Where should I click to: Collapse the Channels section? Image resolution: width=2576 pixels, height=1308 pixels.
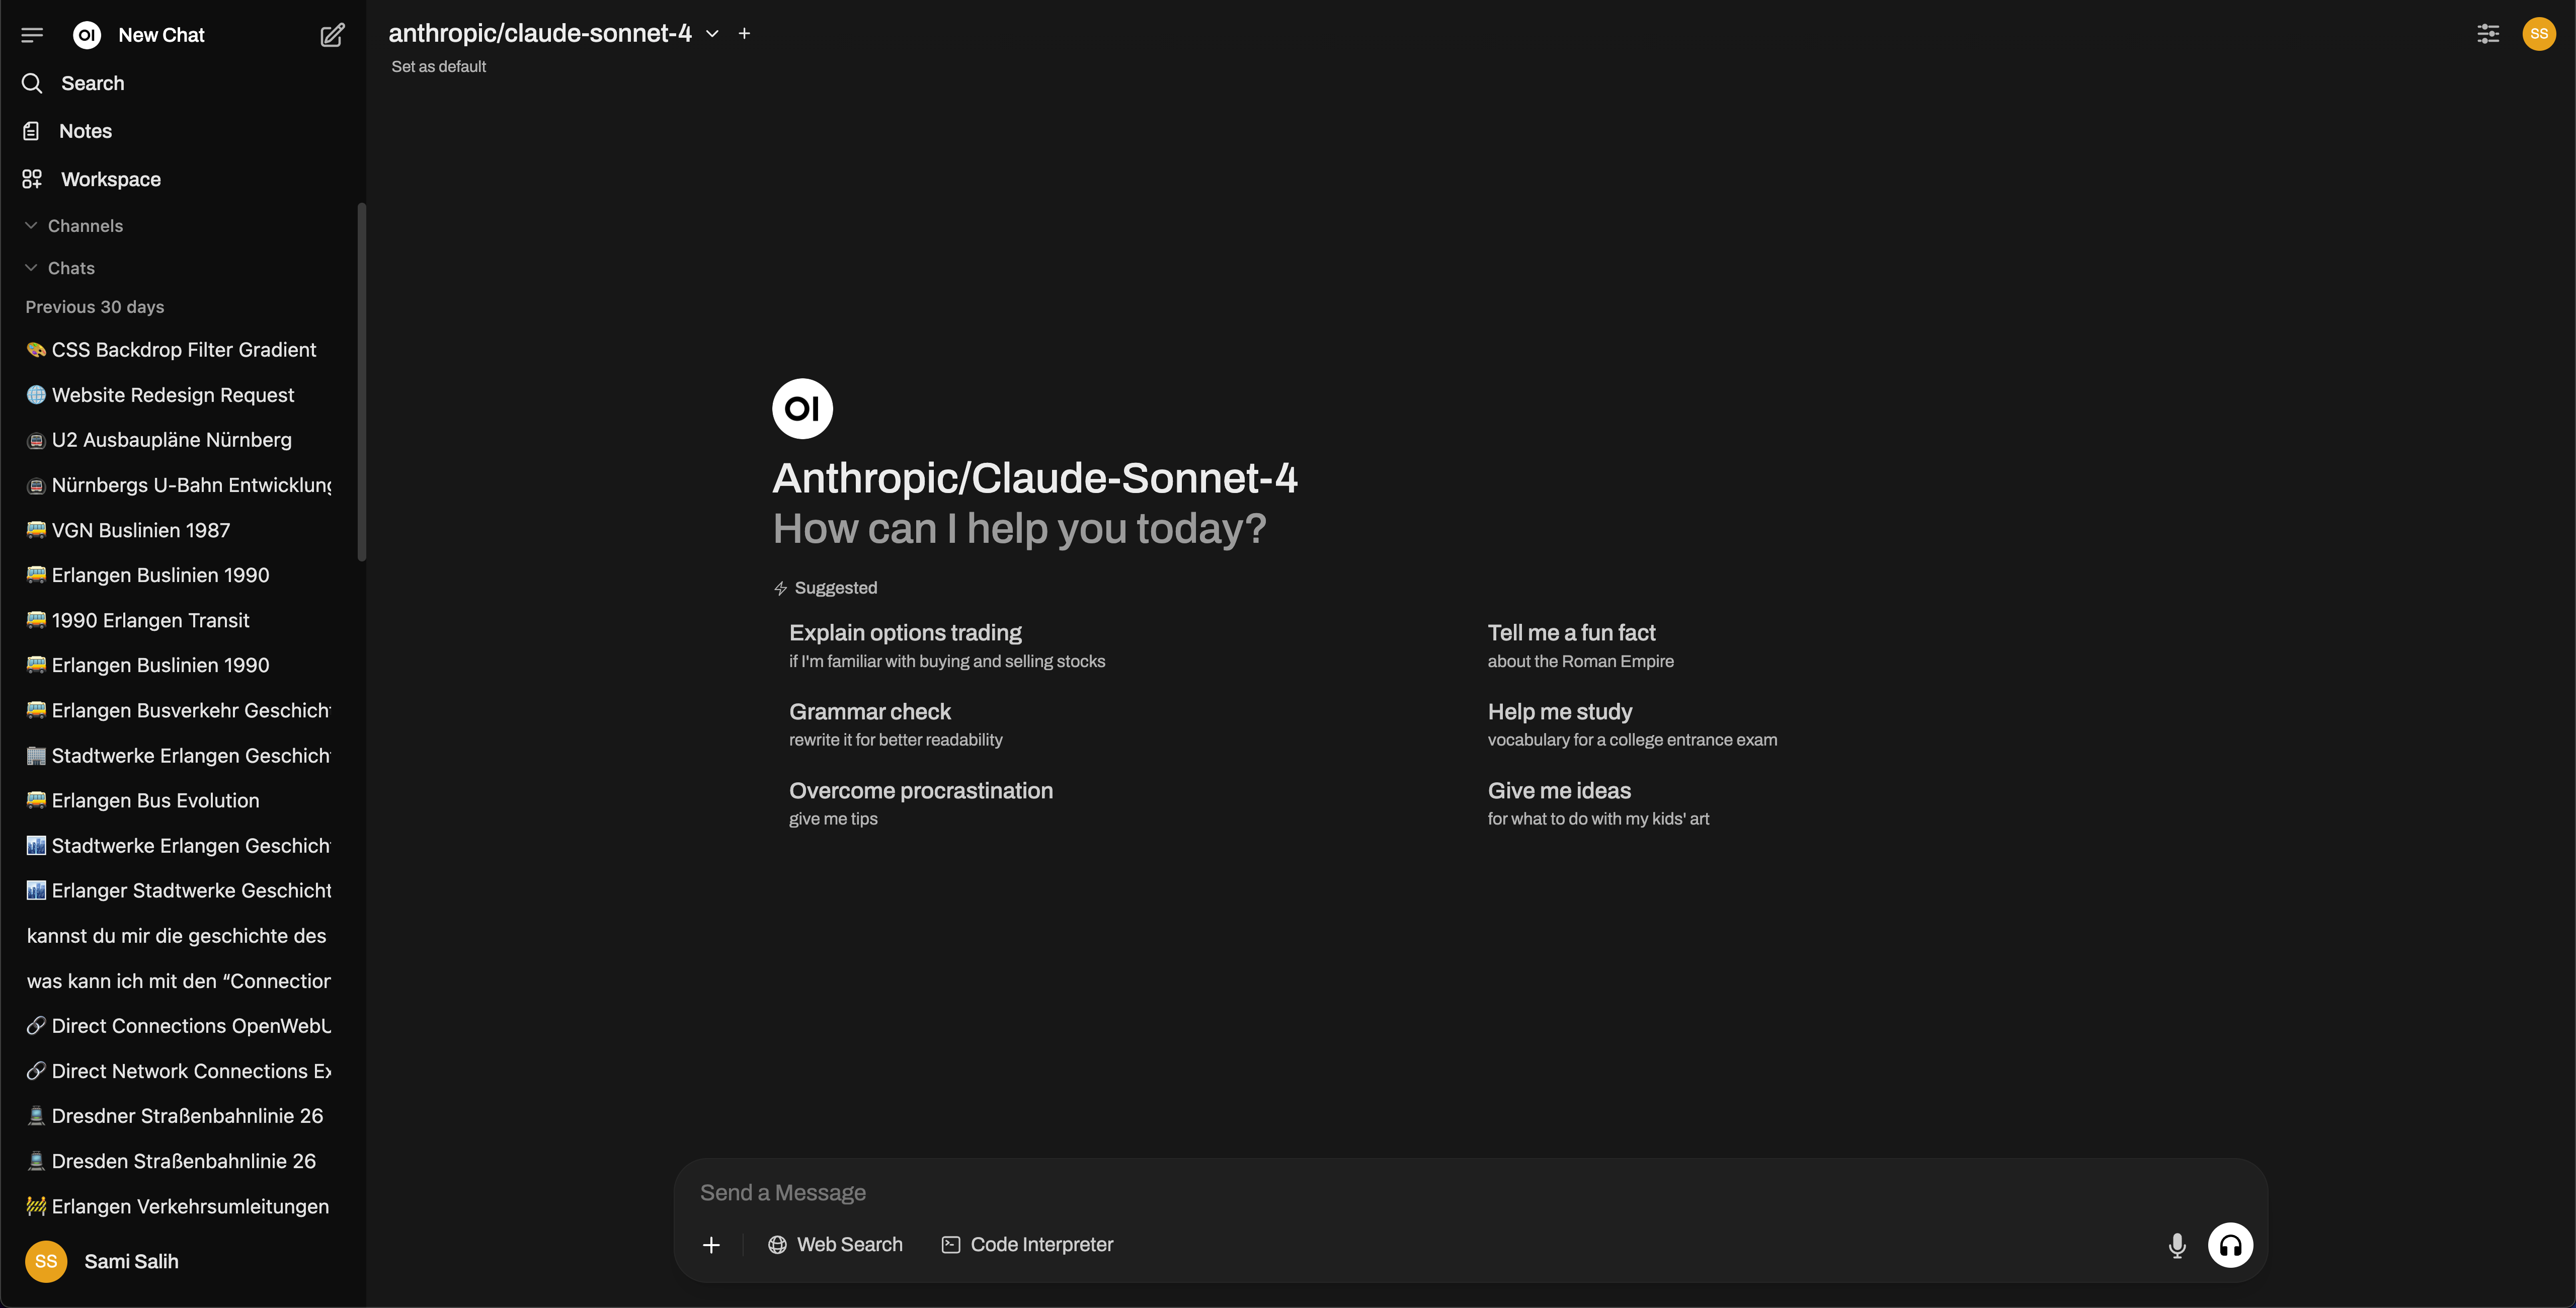[x=74, y=226]
